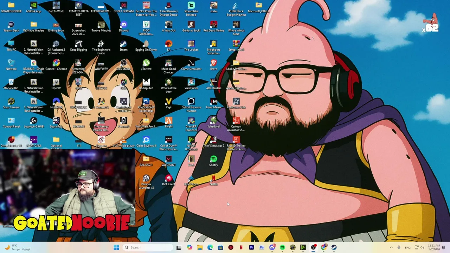Select the Goated - Chrome shortcut
Screen dimensions: 450x253
[x=56, y=65]
